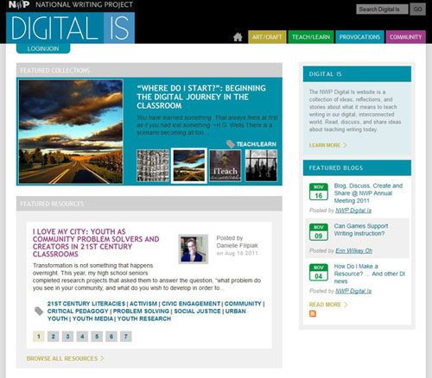Go to the home page icon
This screenshot has width=432, height=378.
click(x=238, y=37)
